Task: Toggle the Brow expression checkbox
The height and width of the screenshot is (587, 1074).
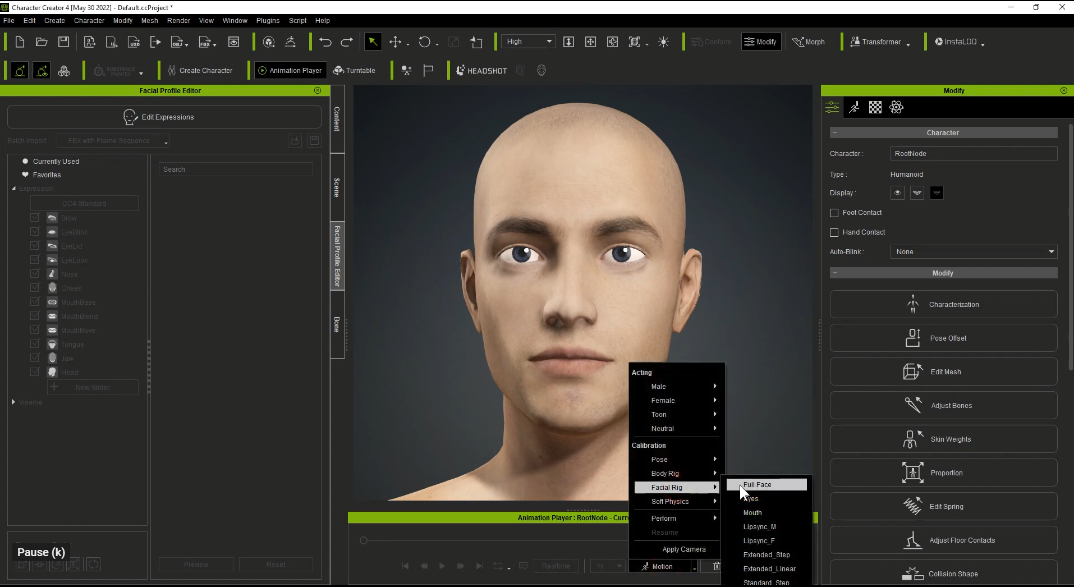Action: point(35,218)
